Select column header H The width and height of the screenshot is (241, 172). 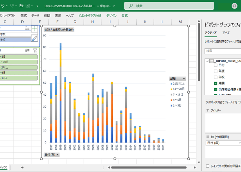pos(93,22)
